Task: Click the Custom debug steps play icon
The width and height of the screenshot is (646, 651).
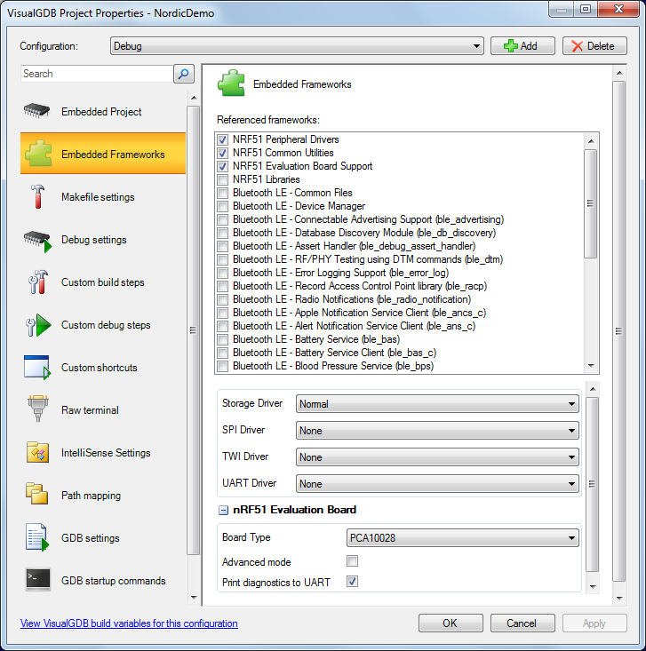Action: 38,325
